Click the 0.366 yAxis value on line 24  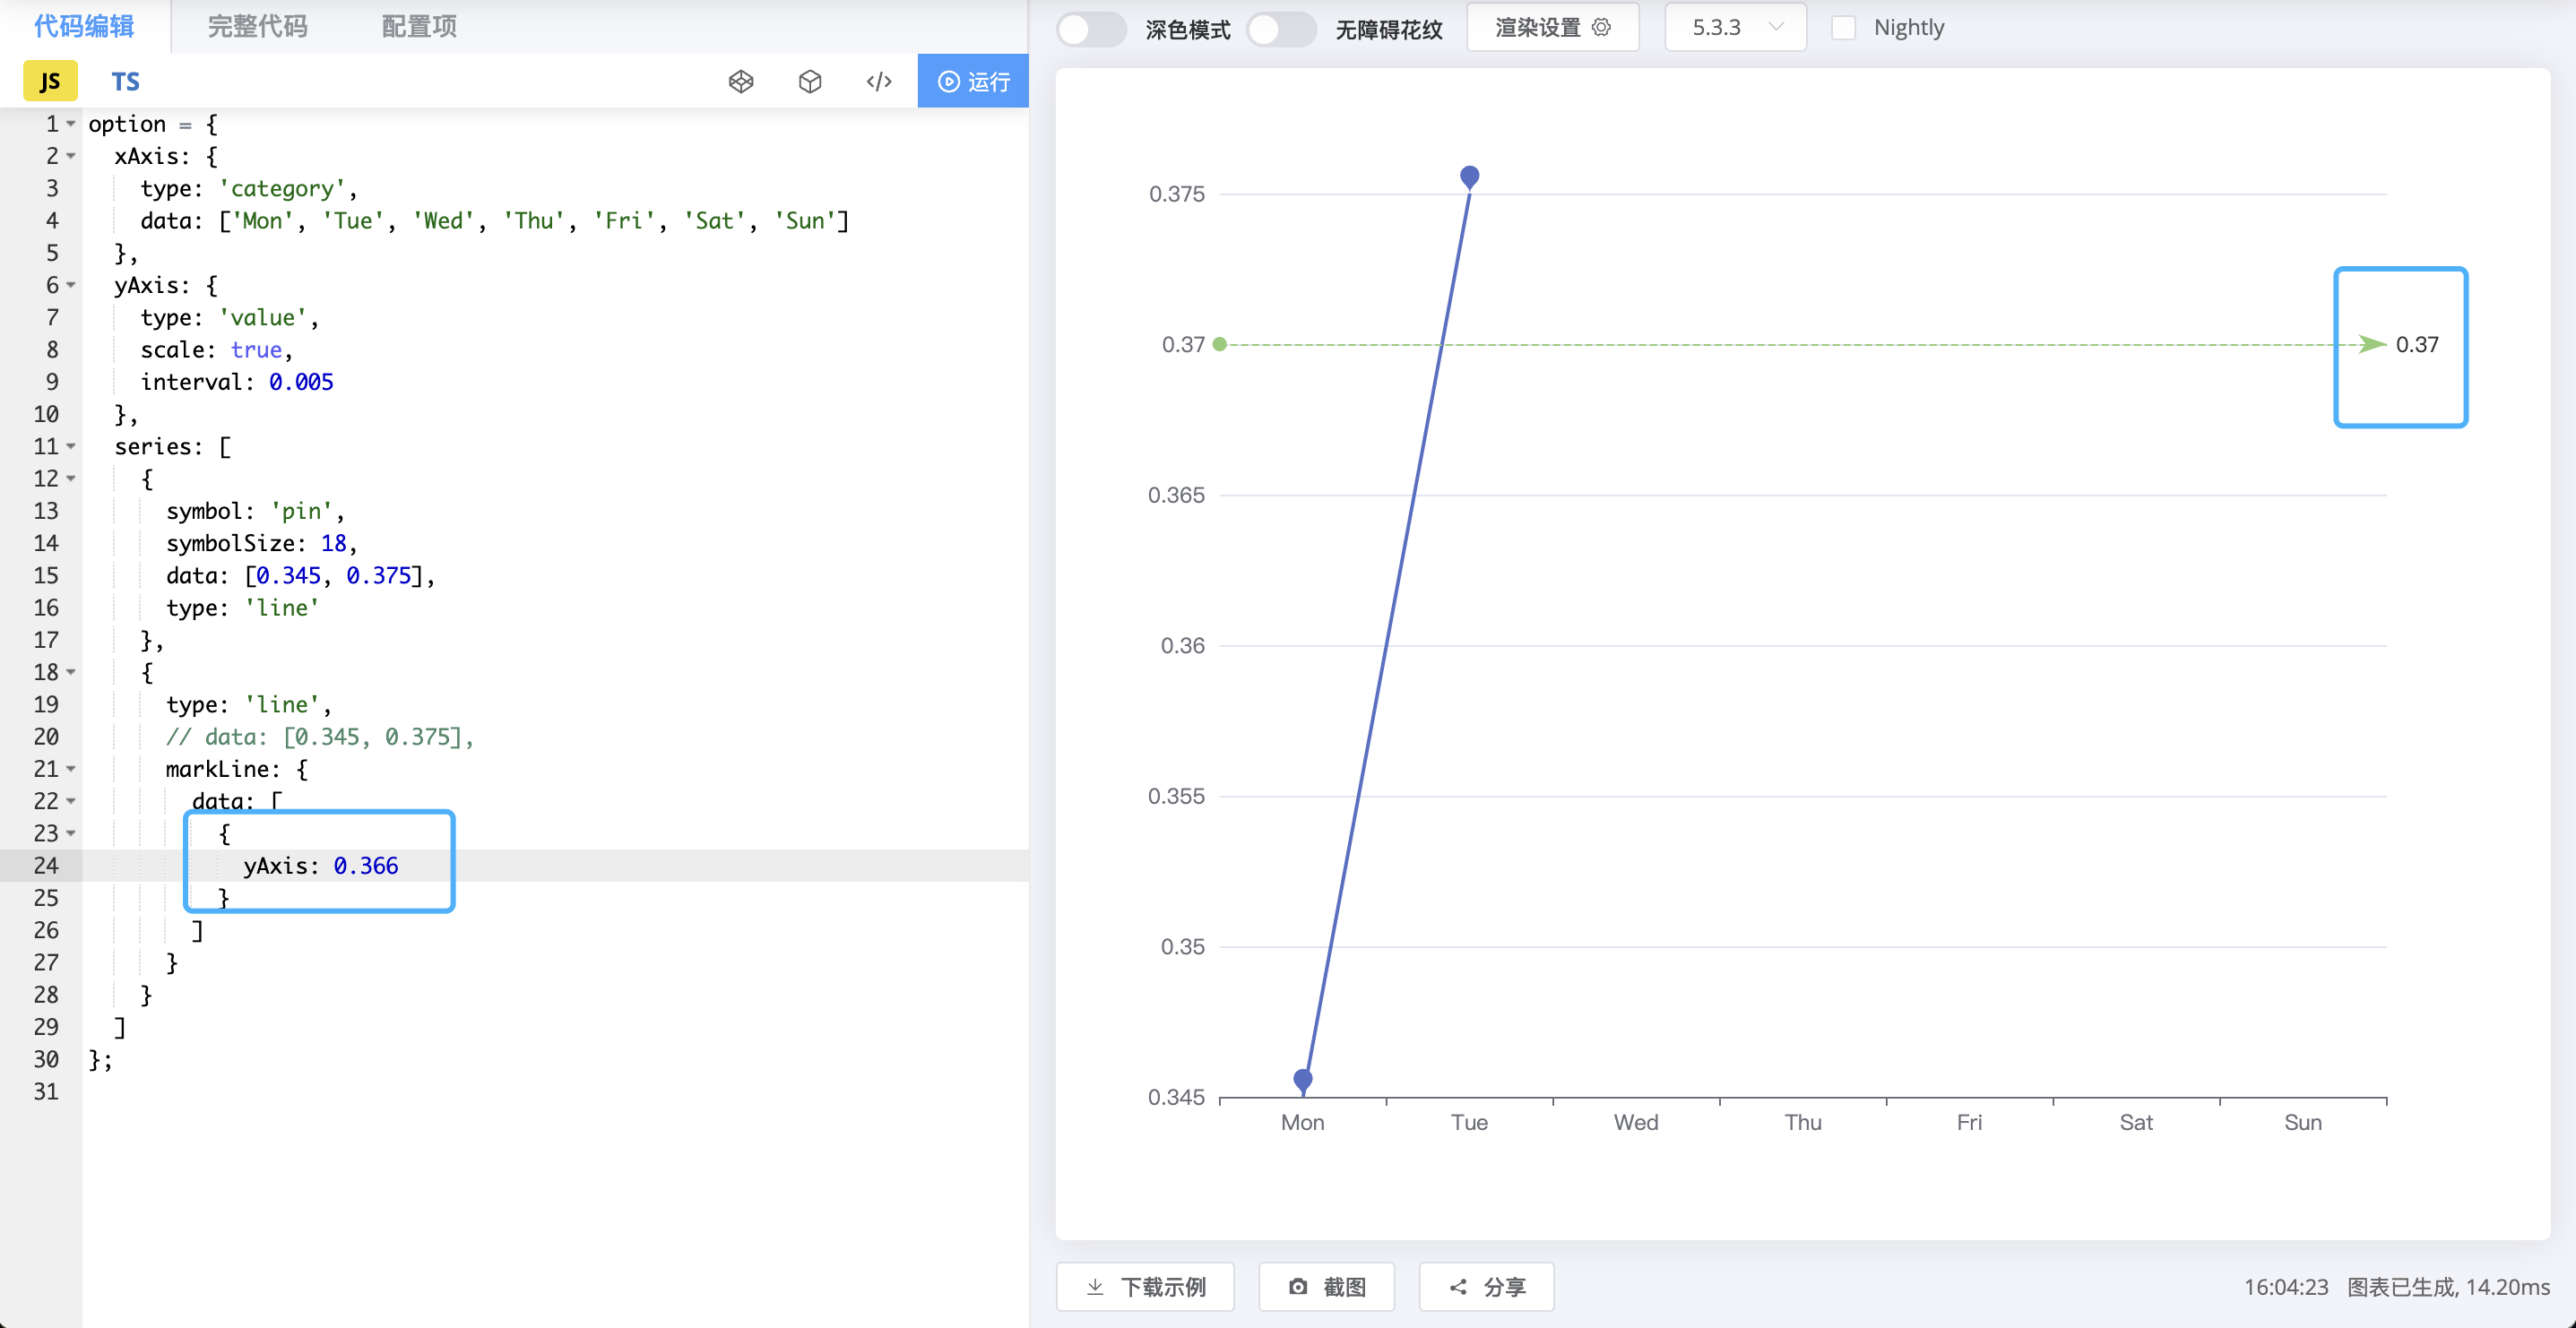pyautogui.click(x=365, y=866)
